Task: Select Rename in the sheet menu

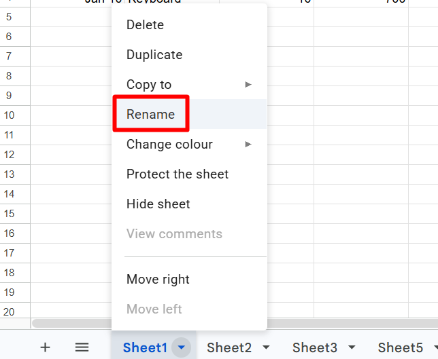Action: click(x=189, y=114)
